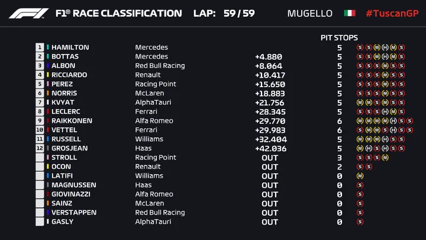Click the empty position box beside Gasly

pyautogui.click(x=40, y=222)
